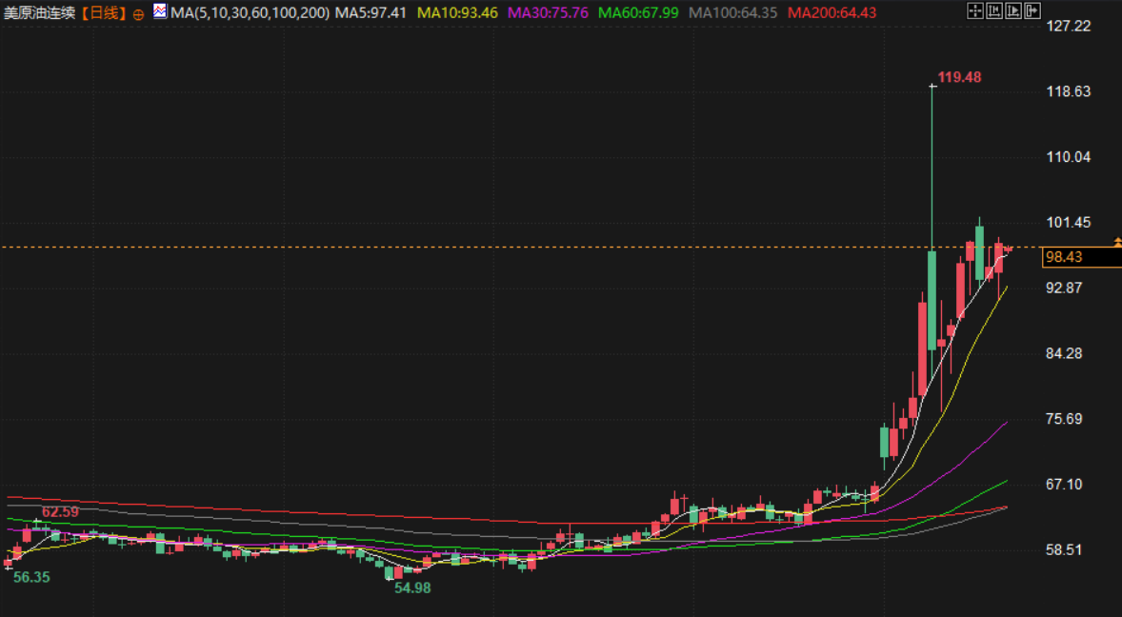Select the MA100:64.35 legend value
The width and height of the screenshot is (1122, 617).
pos(732,13)
